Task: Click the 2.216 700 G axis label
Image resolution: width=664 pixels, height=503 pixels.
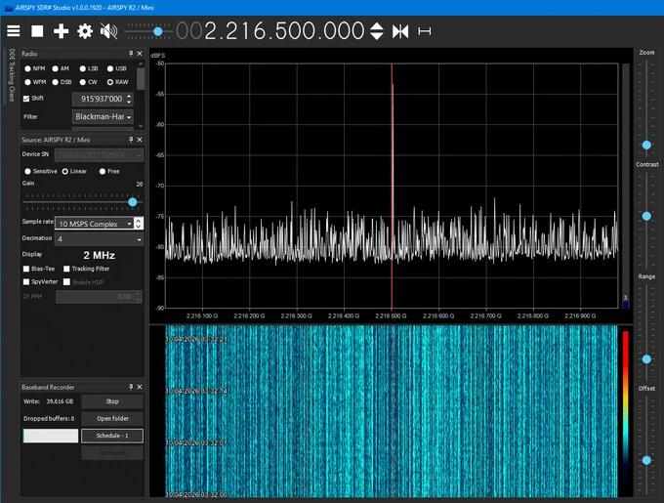Action: [x=485, y=315]
